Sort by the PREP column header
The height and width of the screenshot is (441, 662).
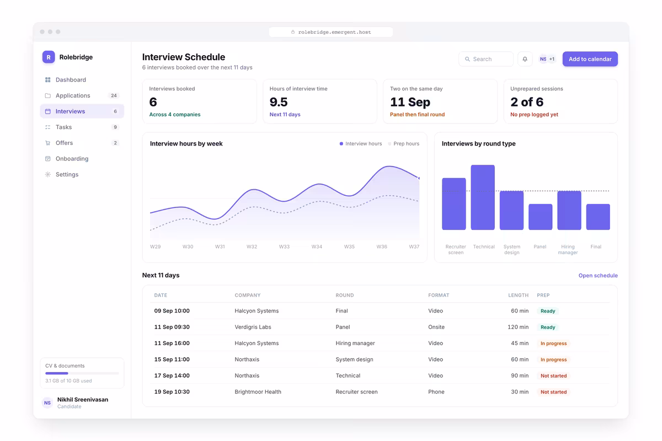coord(543,295)
